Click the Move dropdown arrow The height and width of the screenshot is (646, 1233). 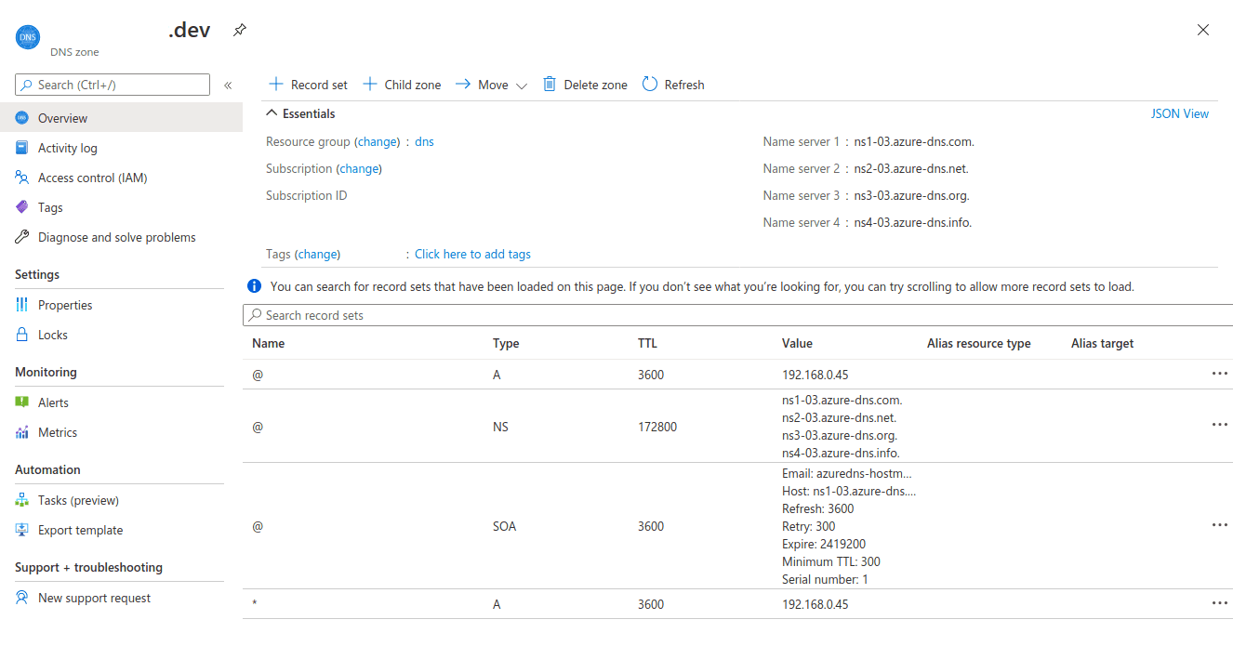pos(521,86)
